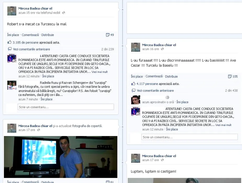242x183 pixels.
Task: Click comment bubble icon beside '2 din 239' row
Action: [x=10, y=49]
